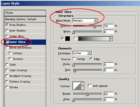Enable the Anti-aliased checkbox
The height and width of the screenshot is (107, 140).
coord(90,86)
